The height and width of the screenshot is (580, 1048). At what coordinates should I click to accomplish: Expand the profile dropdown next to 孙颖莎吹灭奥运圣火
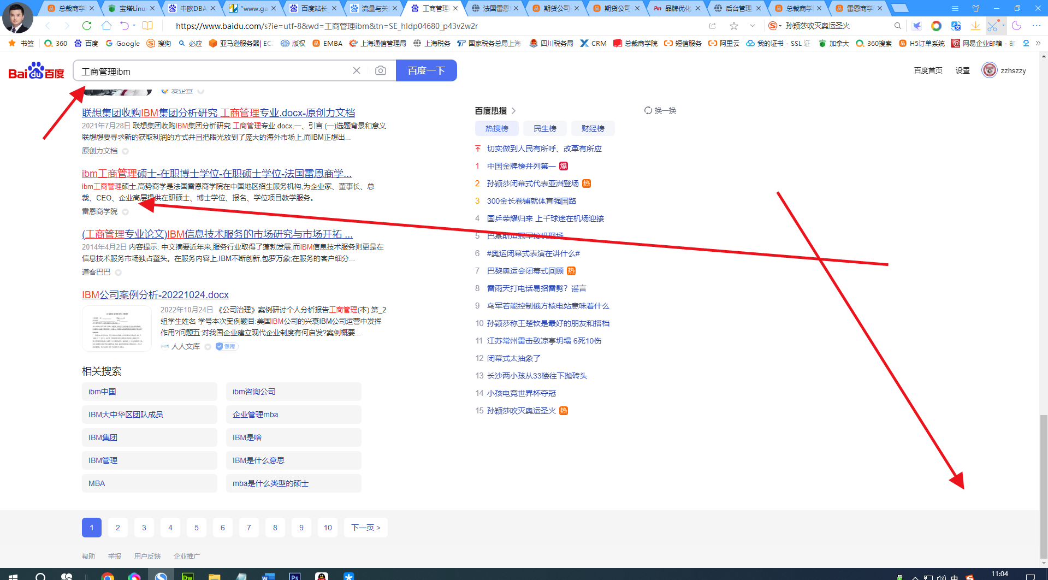779,26
